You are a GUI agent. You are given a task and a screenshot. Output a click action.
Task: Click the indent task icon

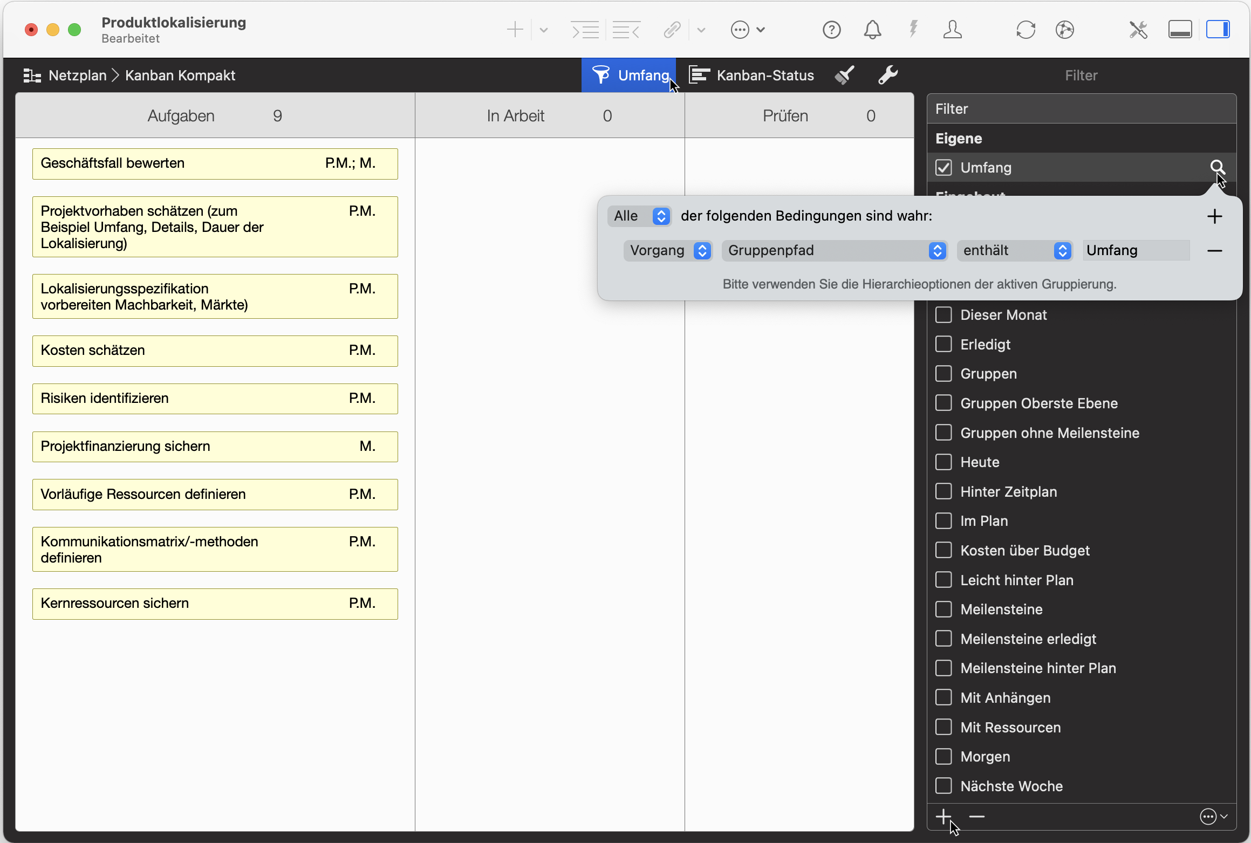(585, 30)
